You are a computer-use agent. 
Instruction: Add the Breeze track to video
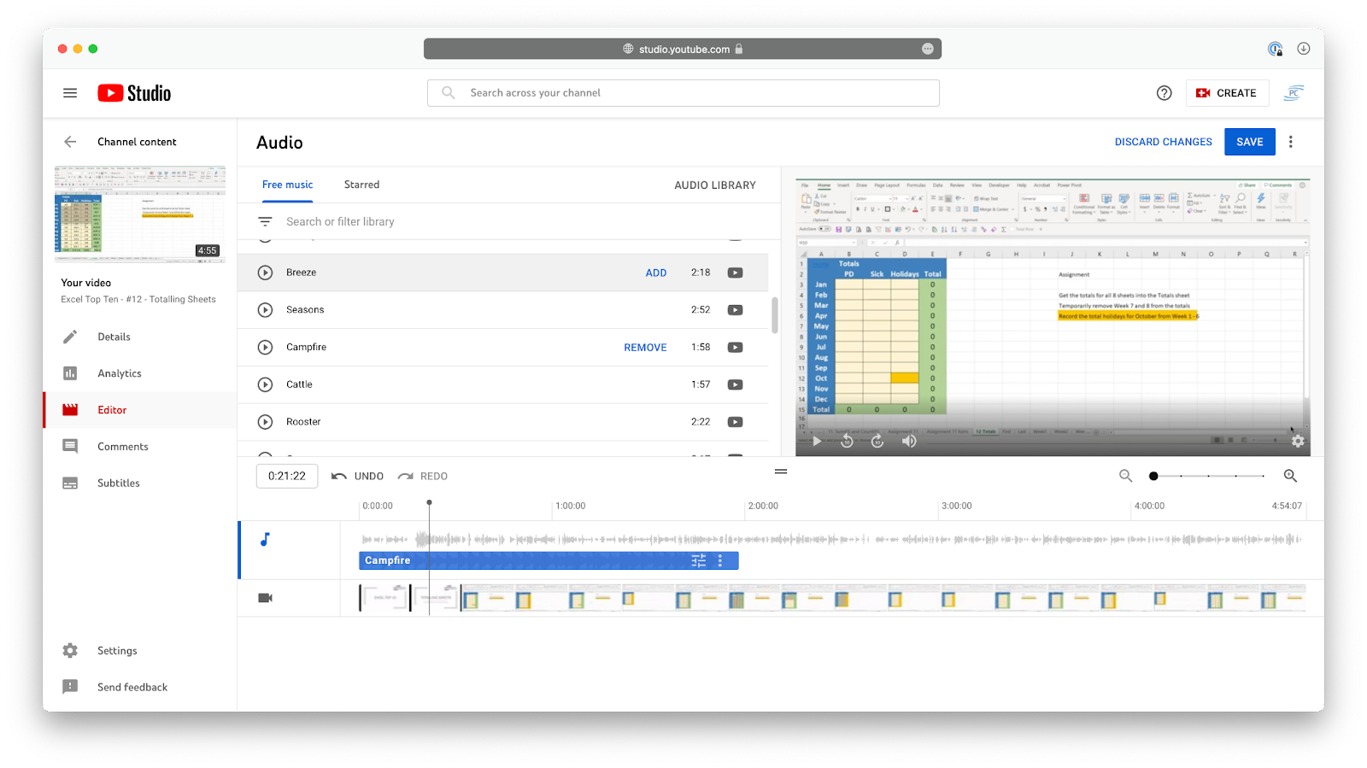pyautogui.click(x=656, y=273)
